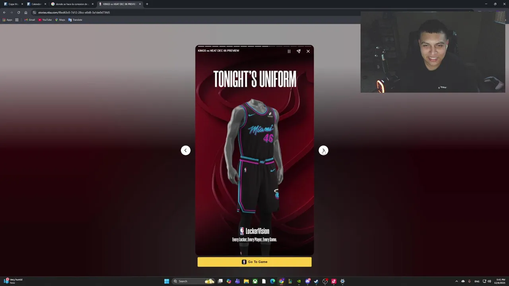The height and width of the screenshot is (286, 509).
Task: Close the Calendar tab
Action: (x=45, y=4)
